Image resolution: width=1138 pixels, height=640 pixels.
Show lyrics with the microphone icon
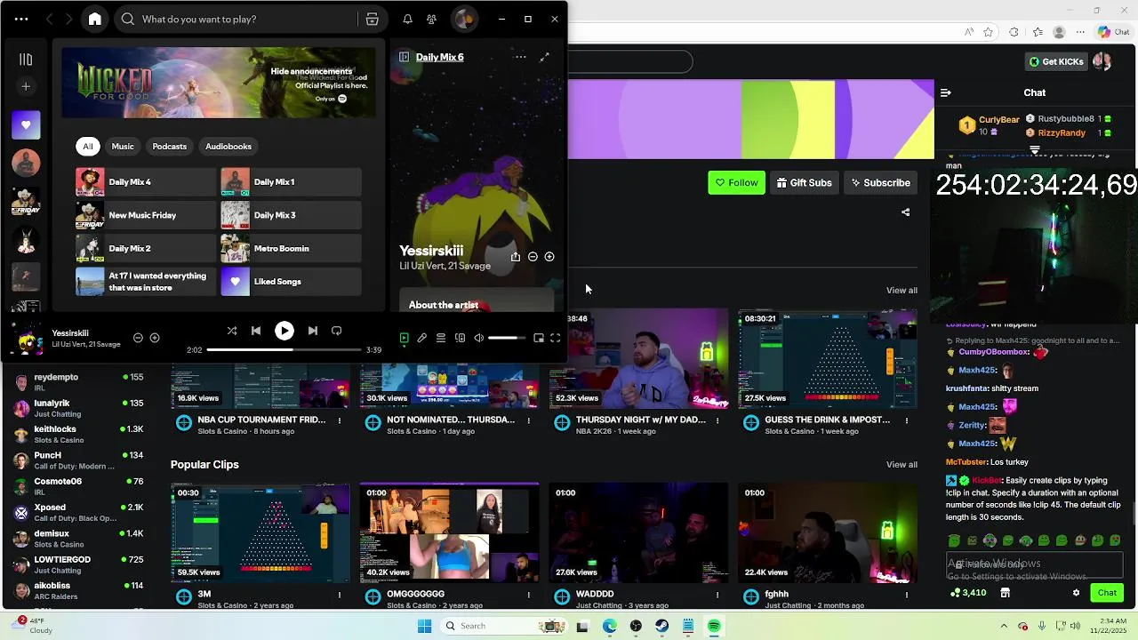(422, 338)
